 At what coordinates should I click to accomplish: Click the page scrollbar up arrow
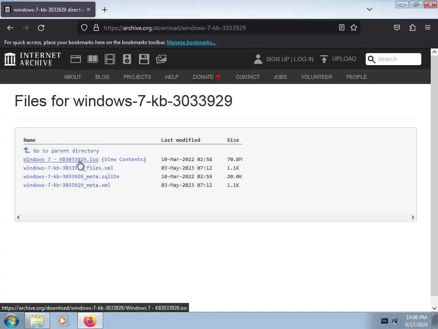434,52
